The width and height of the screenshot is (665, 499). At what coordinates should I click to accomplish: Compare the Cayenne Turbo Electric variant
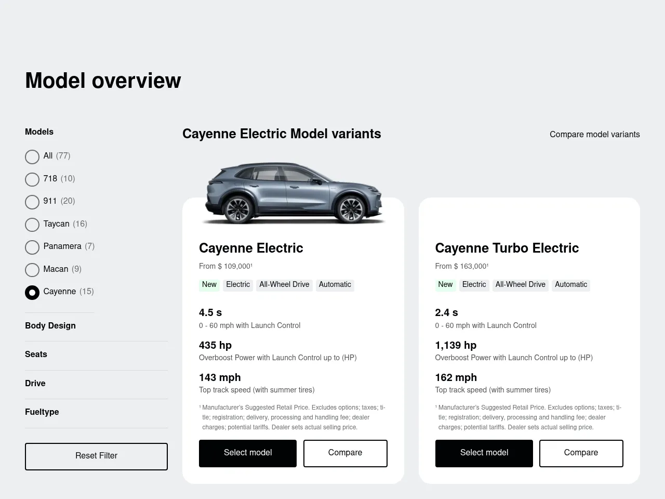click(581, 453)
